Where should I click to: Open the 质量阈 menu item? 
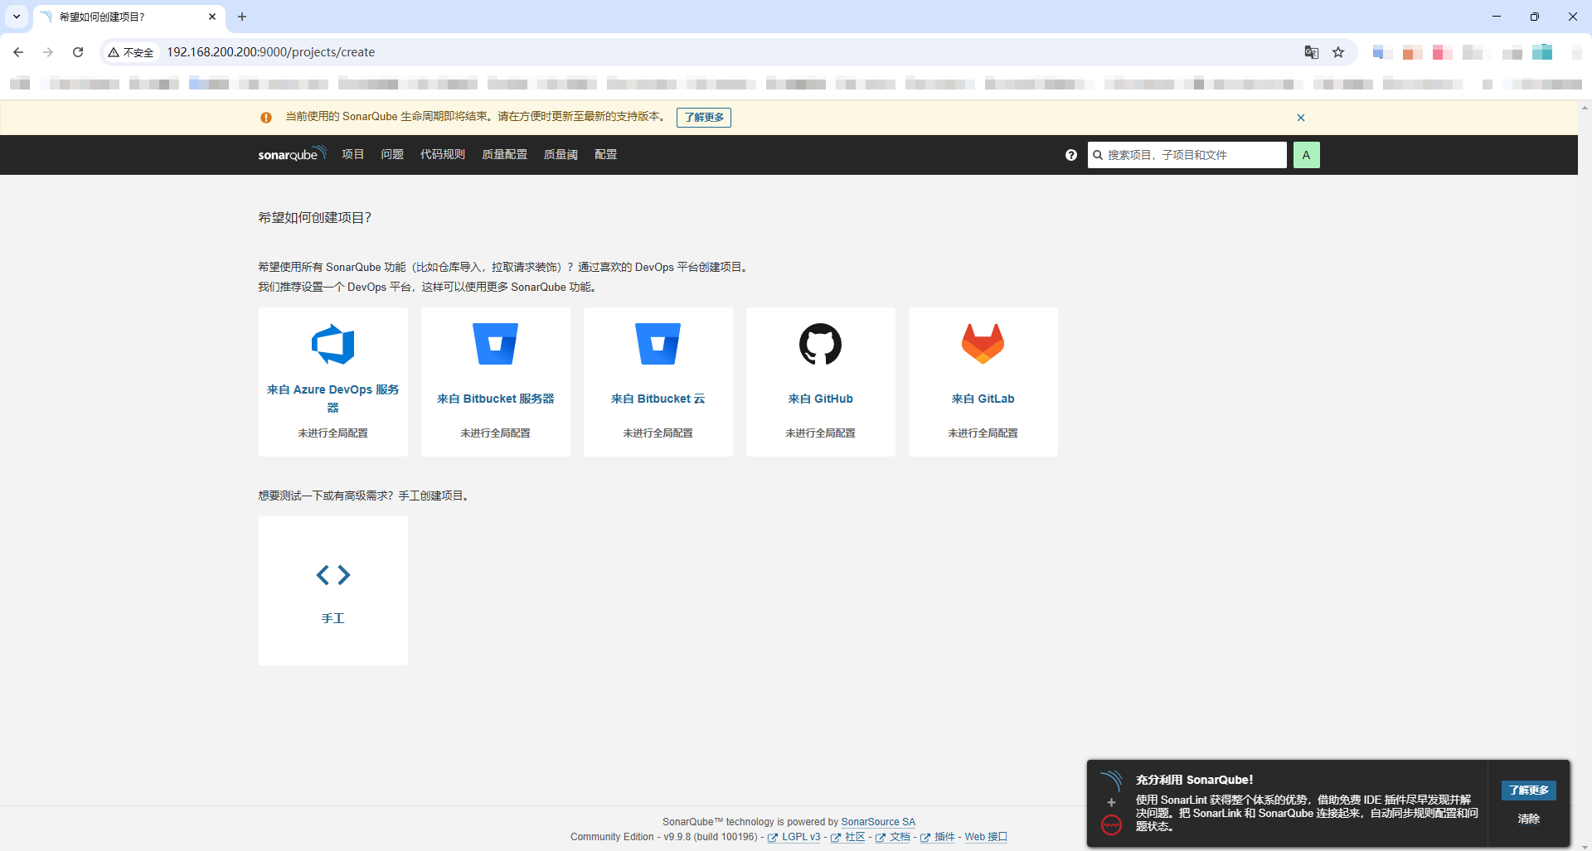click(x=561, y=154)
